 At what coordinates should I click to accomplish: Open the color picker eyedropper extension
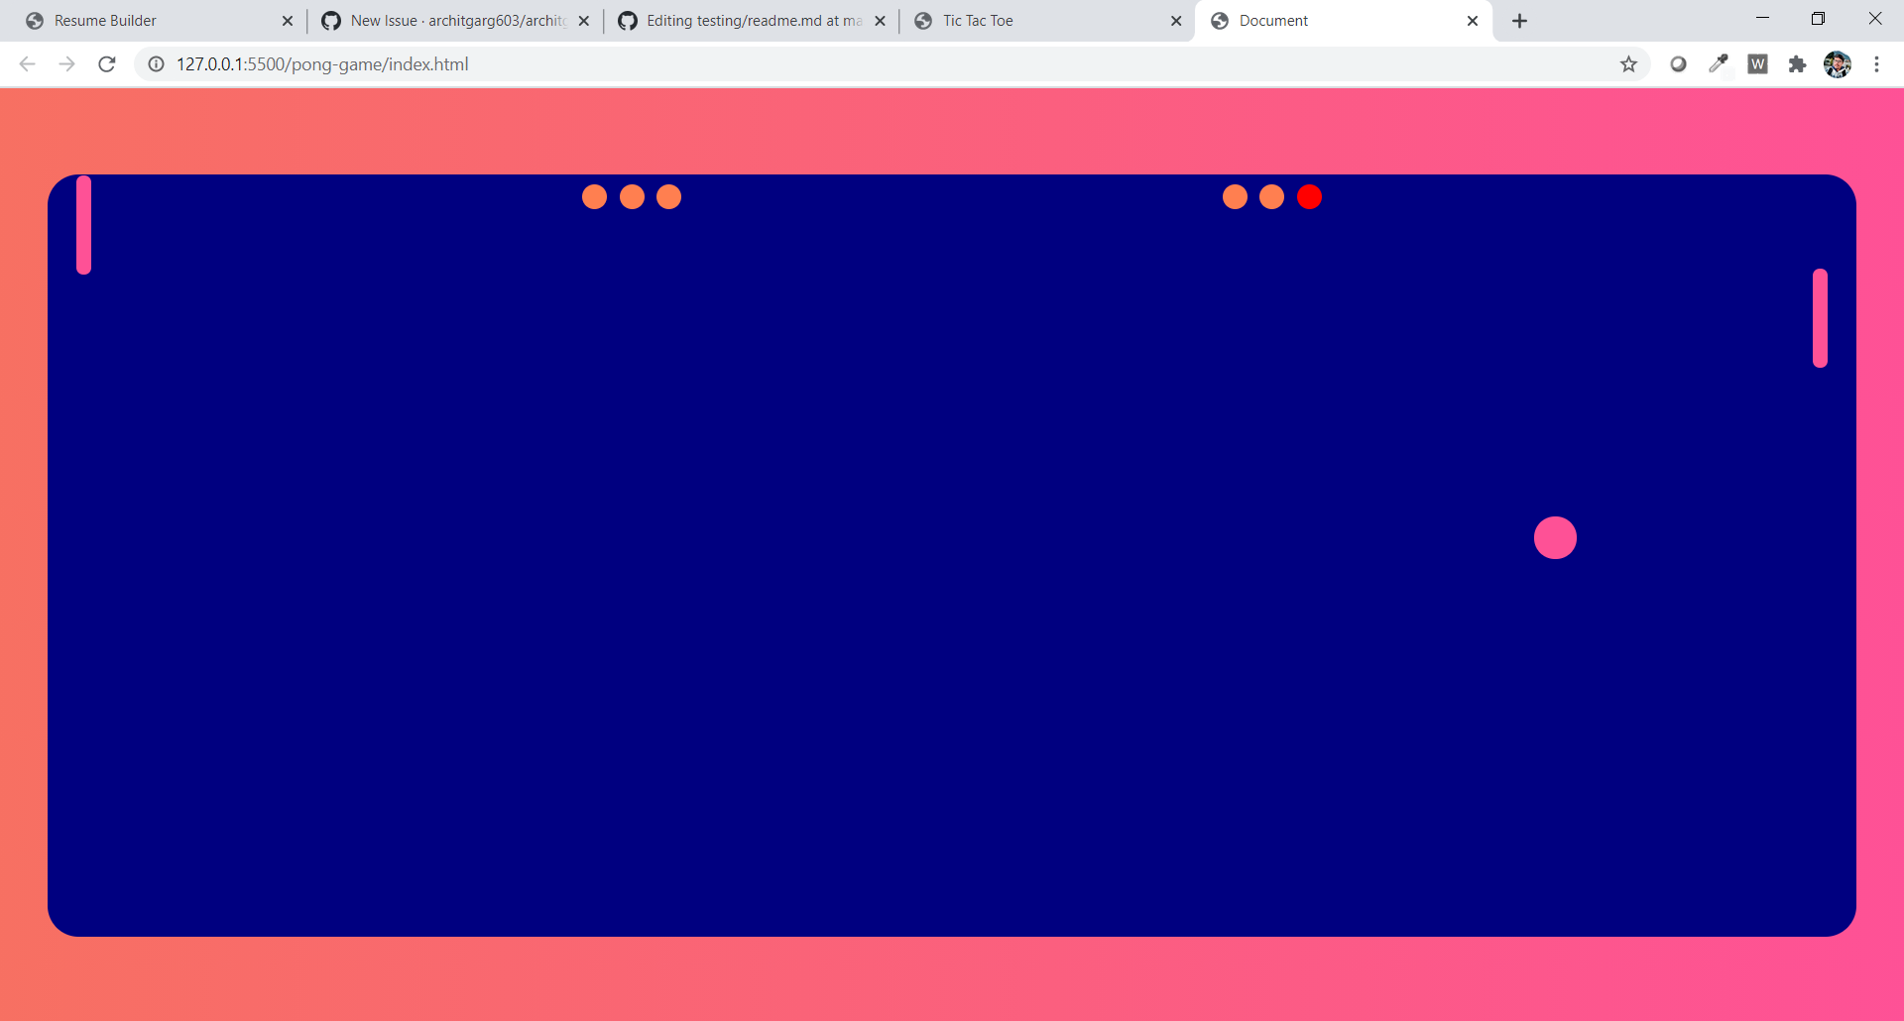pos(1719,63)
